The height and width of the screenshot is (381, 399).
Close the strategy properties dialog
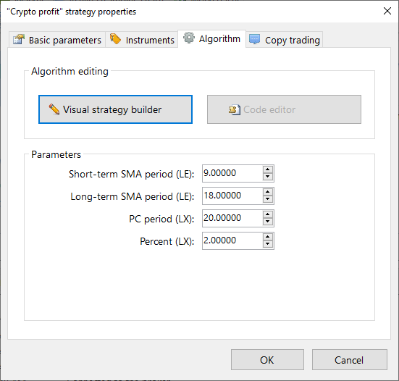click(x=387, y=11)
